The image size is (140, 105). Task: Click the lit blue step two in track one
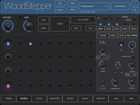(x=30, y=44)
